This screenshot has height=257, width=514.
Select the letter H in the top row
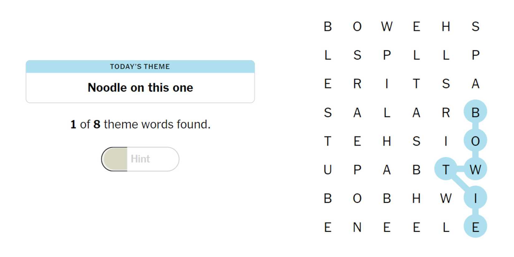pyautogui.click(x=446, y=26)
